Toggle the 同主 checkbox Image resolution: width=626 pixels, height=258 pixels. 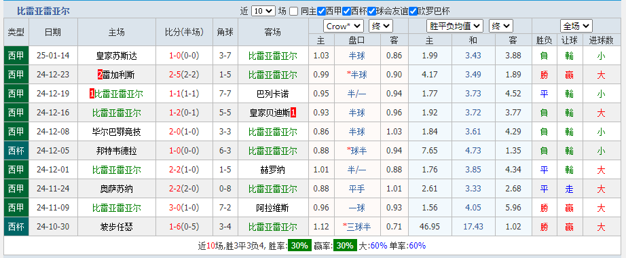[x=293, y=11]
